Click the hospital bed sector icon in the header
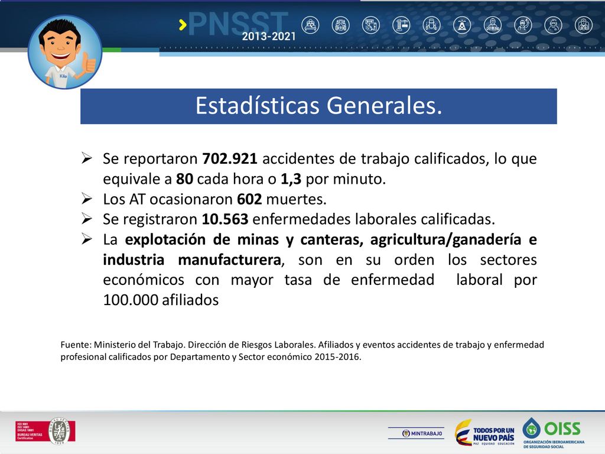This screenshot has height=454, width=605. click(310, 25)
